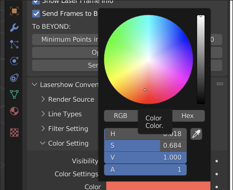
Task: Toggle the Show Laser Frame Info checkbox
Action: [x=36, y=2]
